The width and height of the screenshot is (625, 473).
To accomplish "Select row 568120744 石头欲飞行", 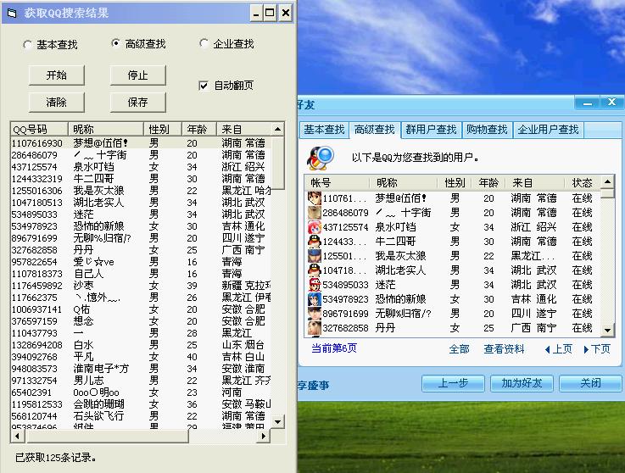I will click(x=141, y=416).
